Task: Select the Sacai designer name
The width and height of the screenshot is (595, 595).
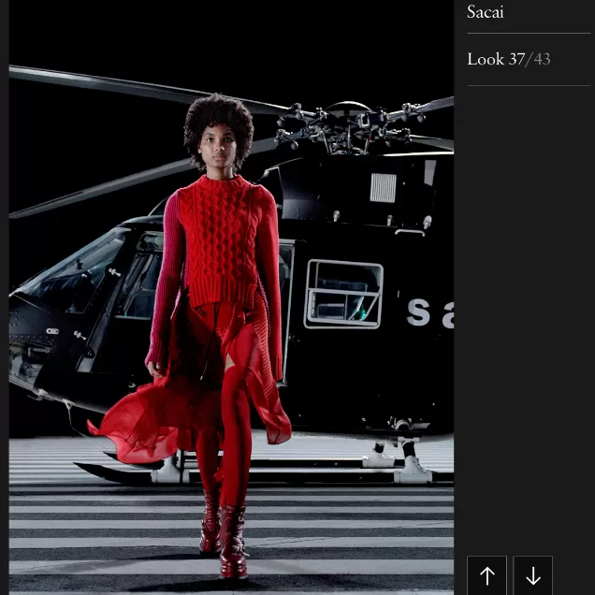Action: [486, 12]
